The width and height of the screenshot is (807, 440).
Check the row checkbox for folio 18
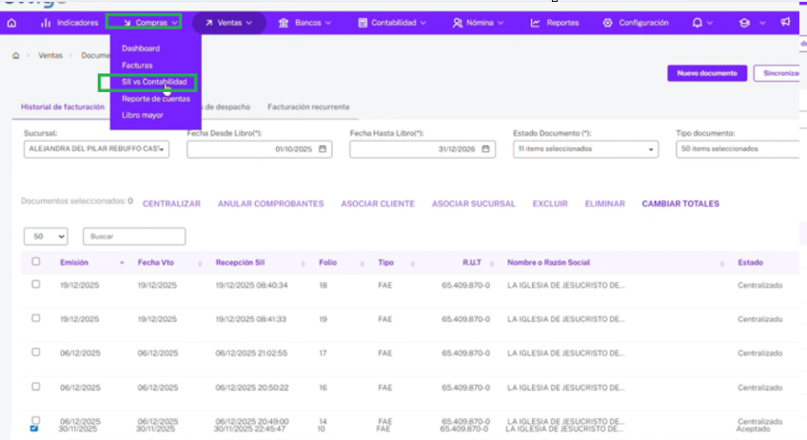coord(35,284)
